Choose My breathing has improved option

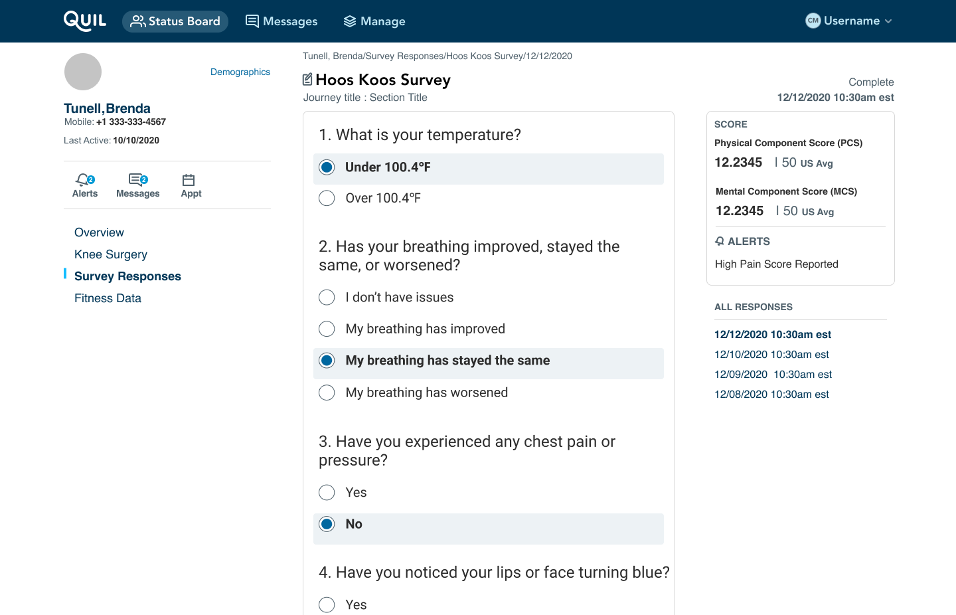[x=327, y=329]
